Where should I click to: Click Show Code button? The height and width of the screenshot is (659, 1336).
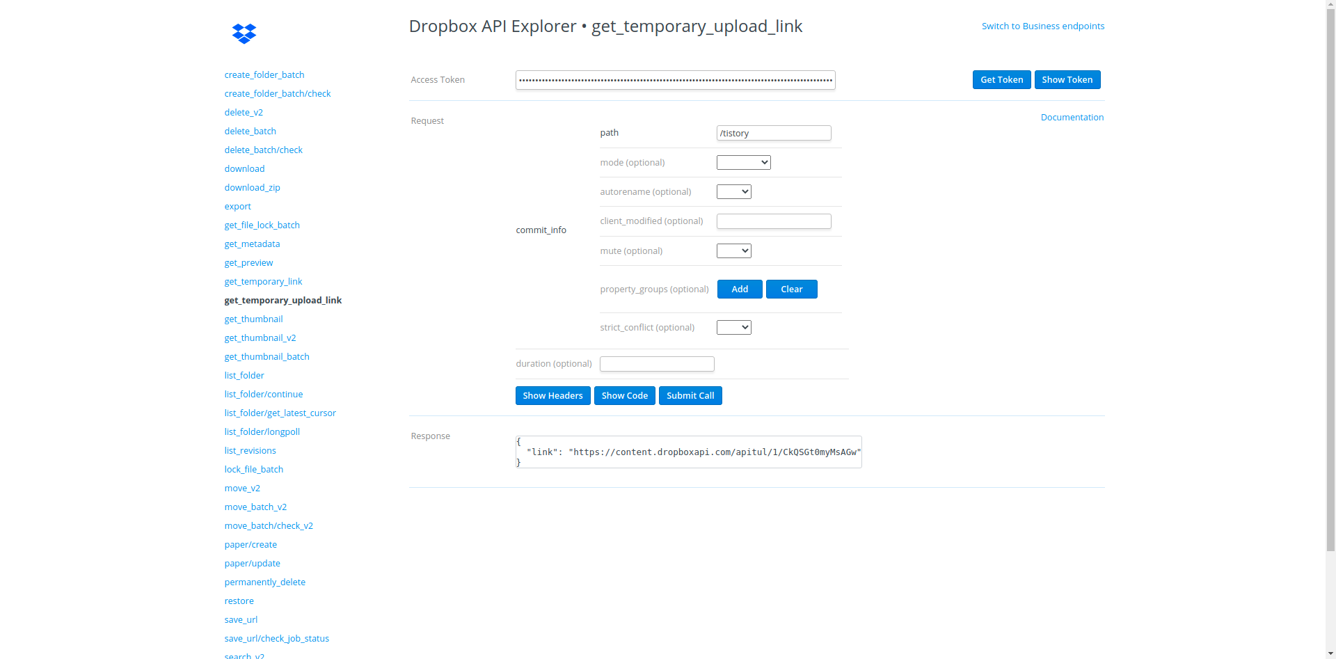tap(624, 395)
